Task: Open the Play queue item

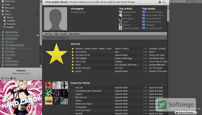Action: coord(10,8)
